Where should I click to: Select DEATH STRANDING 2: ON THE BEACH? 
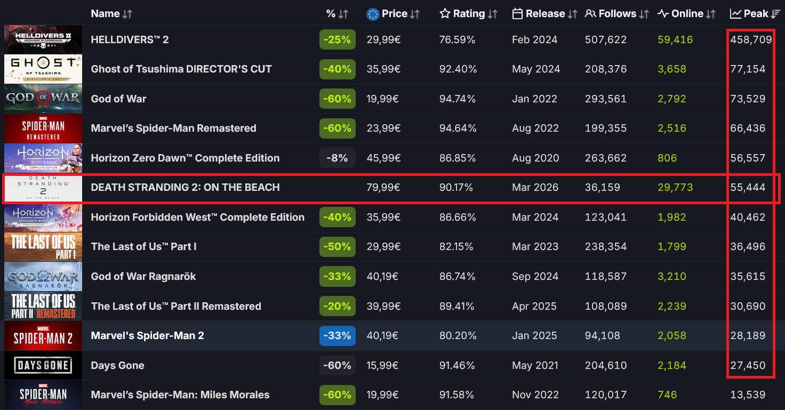pyautogui.click(x=185, y=187)
